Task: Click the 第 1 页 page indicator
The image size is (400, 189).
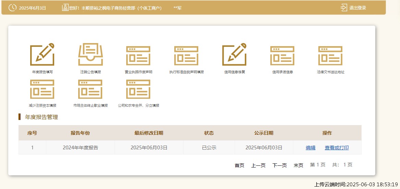Action: [x=318, y=165]
